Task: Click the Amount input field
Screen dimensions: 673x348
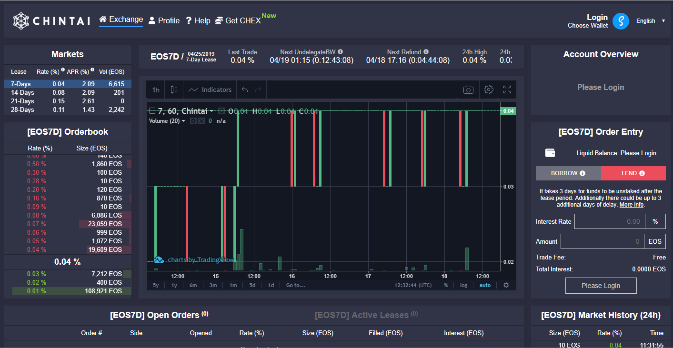Action: point(603,241)
